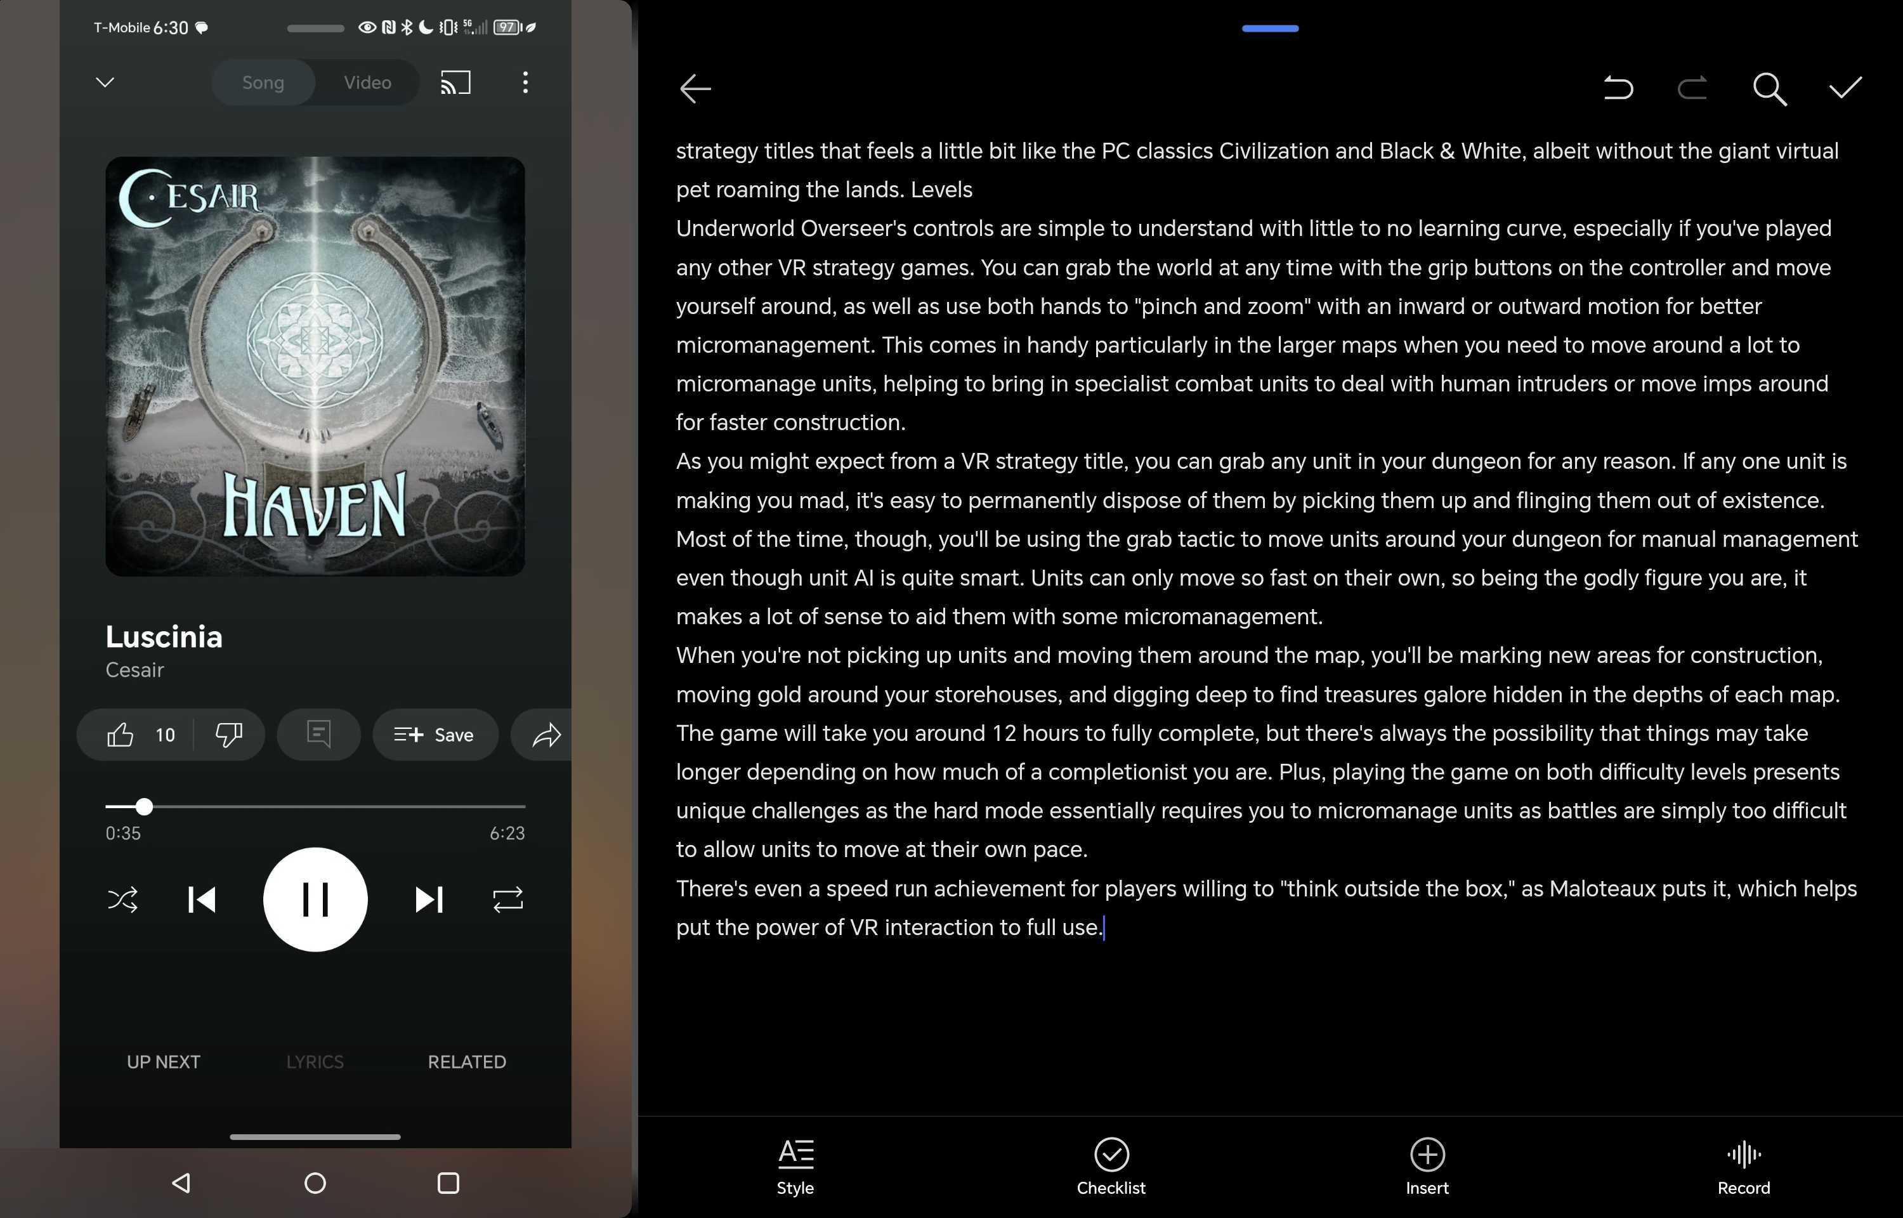This screenshot has height=1218, width=1903.
Task: Toggle repeat mode for playback
Action: [506, 899]
